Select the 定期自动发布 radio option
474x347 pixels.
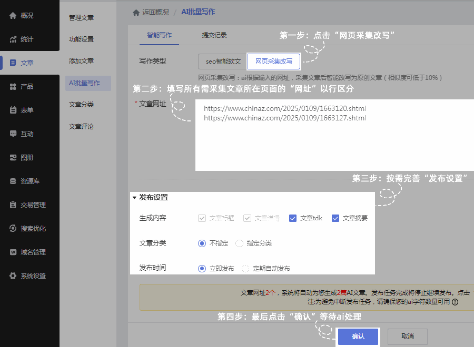pyautogui.click(x=245, y=269)
